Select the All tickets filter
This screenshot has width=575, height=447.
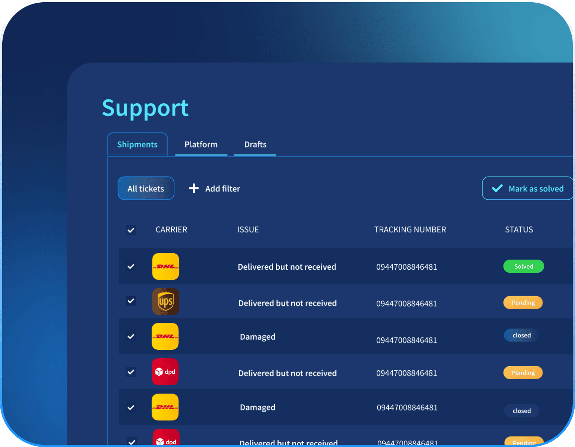[146, 188]
